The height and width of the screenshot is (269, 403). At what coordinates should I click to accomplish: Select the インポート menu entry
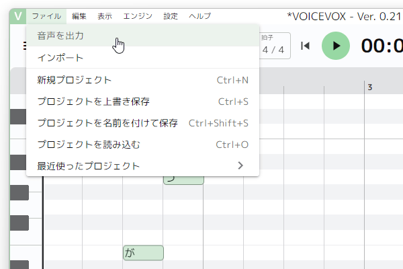pyautogui.click(x=142, y=57)
